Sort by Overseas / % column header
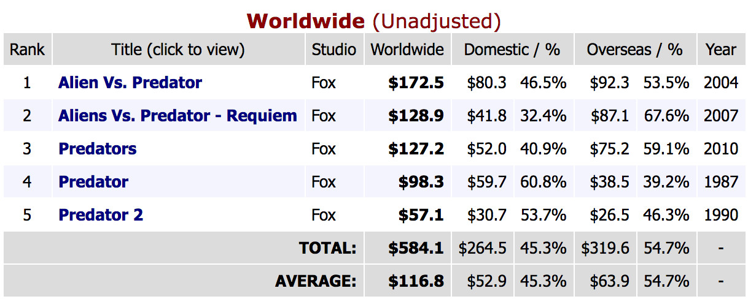The width and height of the screenshot is (748, 299). 635,50
